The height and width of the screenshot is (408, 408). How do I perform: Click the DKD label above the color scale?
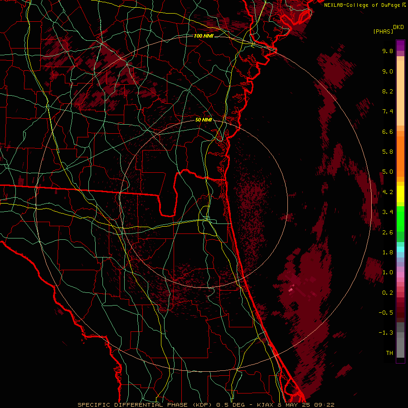click(x=398, y=27)
